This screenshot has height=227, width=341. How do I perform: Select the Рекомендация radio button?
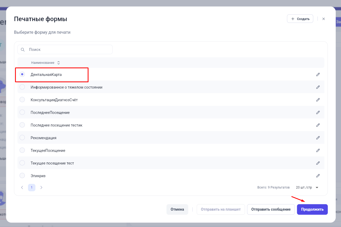tap(22, 138)
